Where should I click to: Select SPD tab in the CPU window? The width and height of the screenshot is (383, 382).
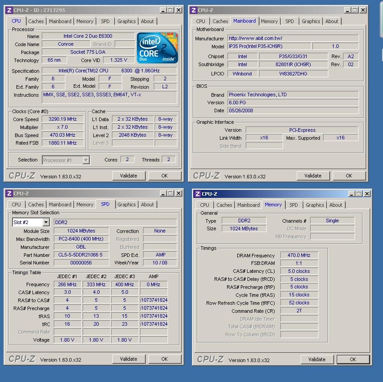coord(105,21)
